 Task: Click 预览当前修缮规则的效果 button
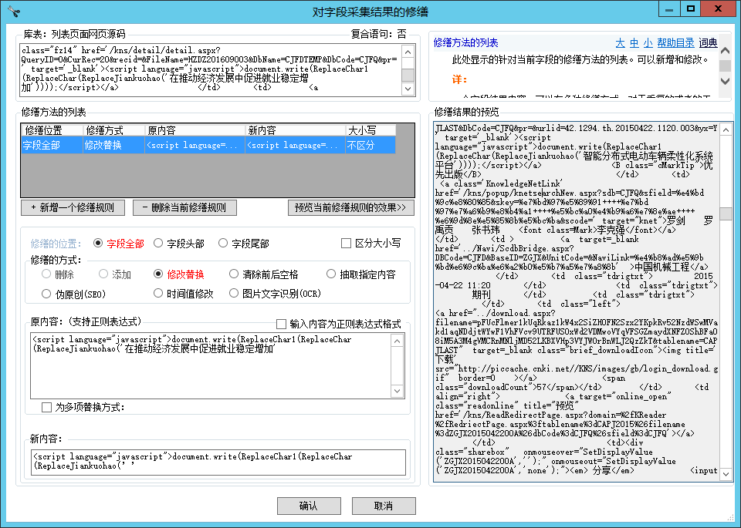[350, 207]
